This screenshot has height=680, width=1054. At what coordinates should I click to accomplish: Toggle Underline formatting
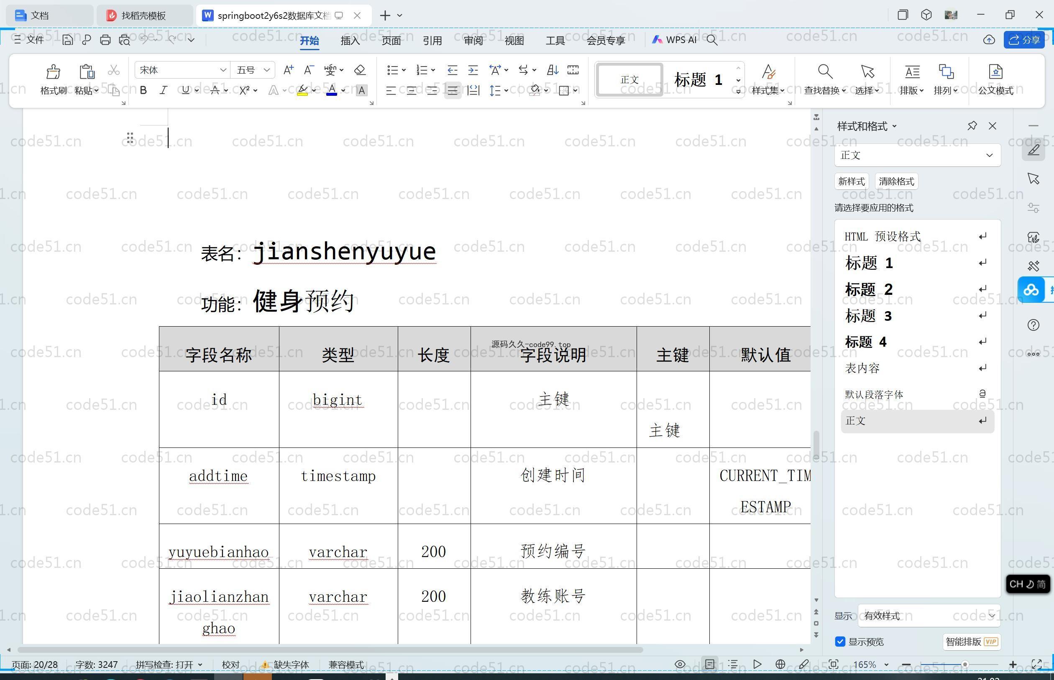tap(185, 90)
